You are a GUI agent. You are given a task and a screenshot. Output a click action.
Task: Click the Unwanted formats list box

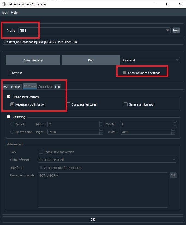[x=103, y=190]
